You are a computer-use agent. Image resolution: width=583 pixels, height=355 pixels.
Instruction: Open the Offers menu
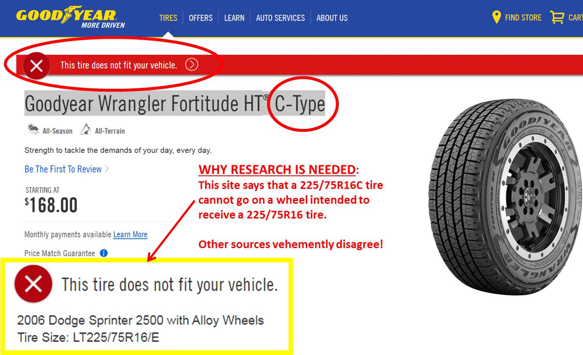pos(201,18)
